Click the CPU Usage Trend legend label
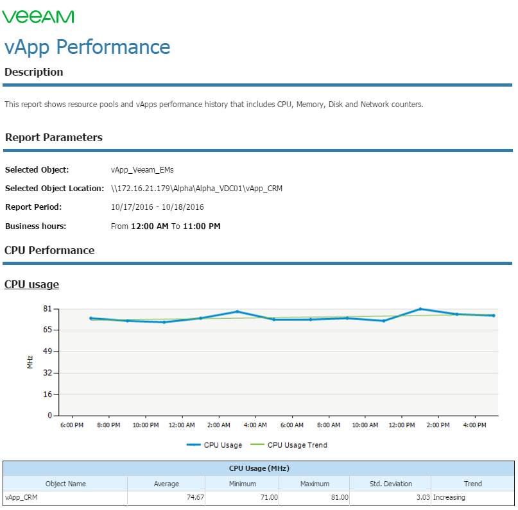The image size is (518, 510). coord(297,445)
